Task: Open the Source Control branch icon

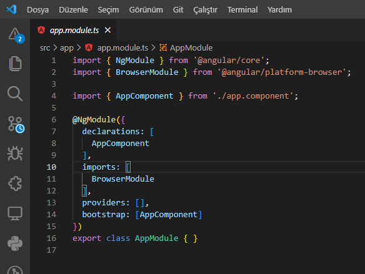Action: pyautogui.click(x=16, y=124)
